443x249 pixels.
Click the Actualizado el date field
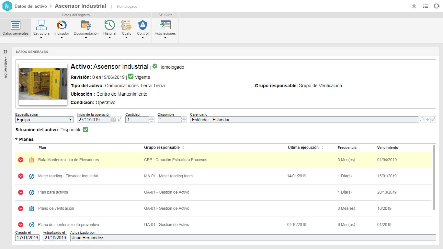(x=55, y=238)
